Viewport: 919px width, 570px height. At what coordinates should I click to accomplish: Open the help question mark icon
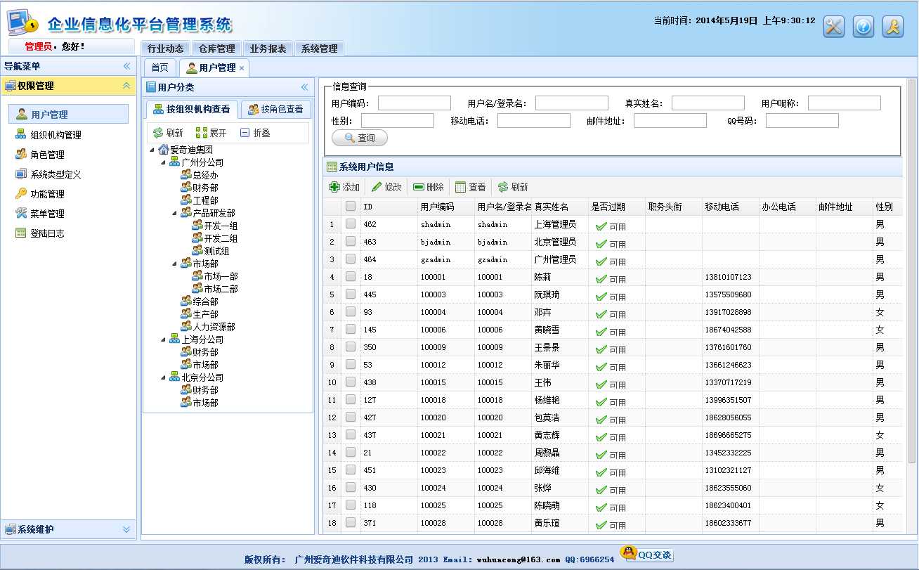click(863, 27)
